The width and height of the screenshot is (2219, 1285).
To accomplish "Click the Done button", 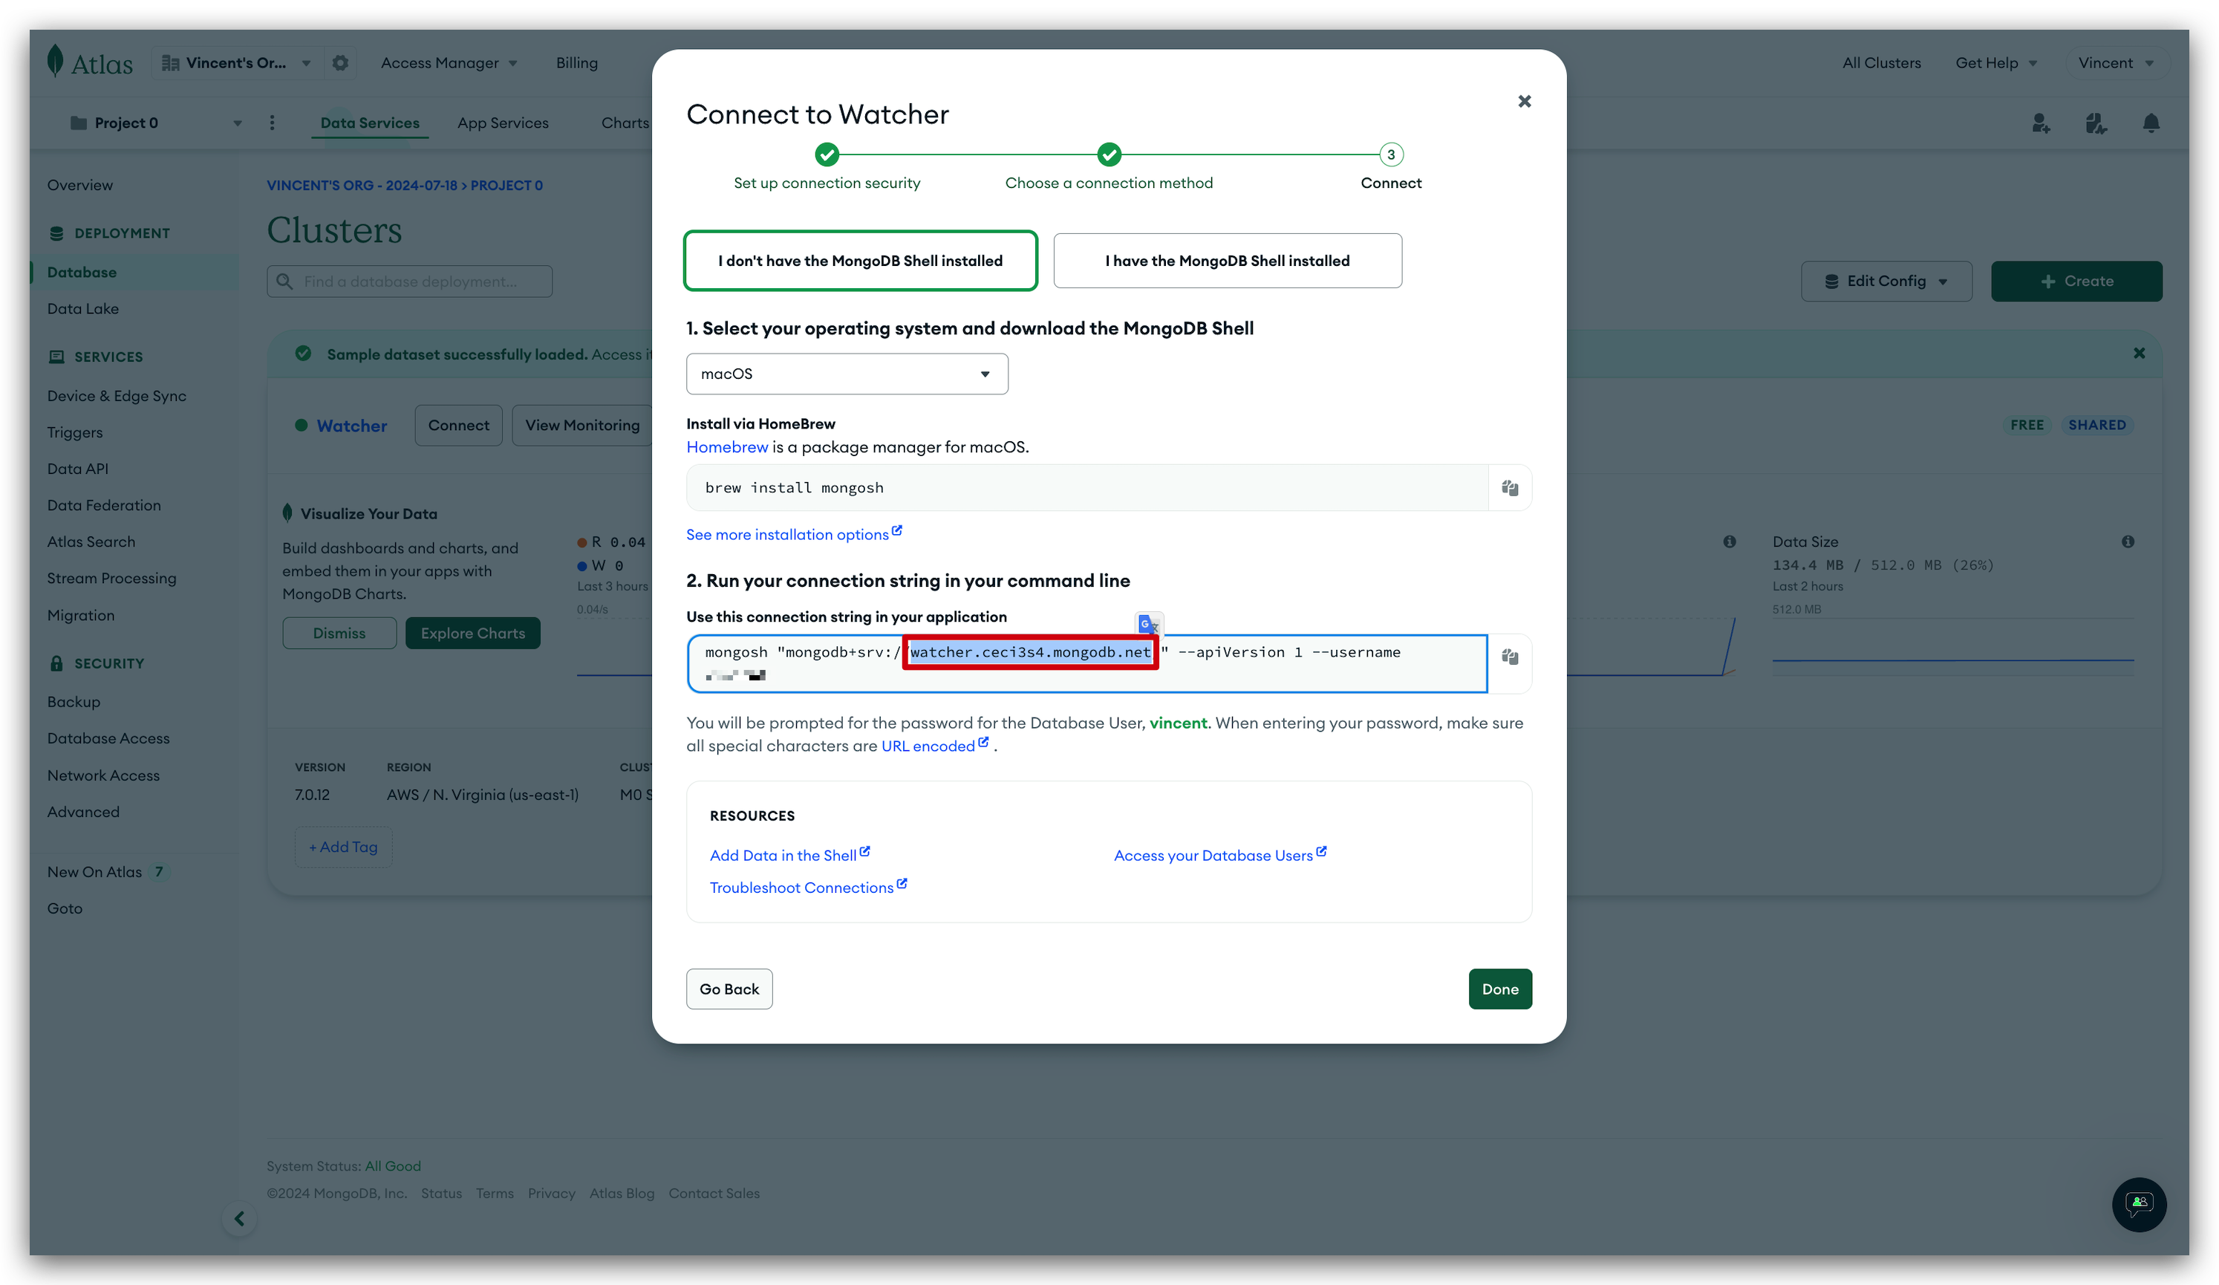I will pyautogui.click(x=1499, y=989).
